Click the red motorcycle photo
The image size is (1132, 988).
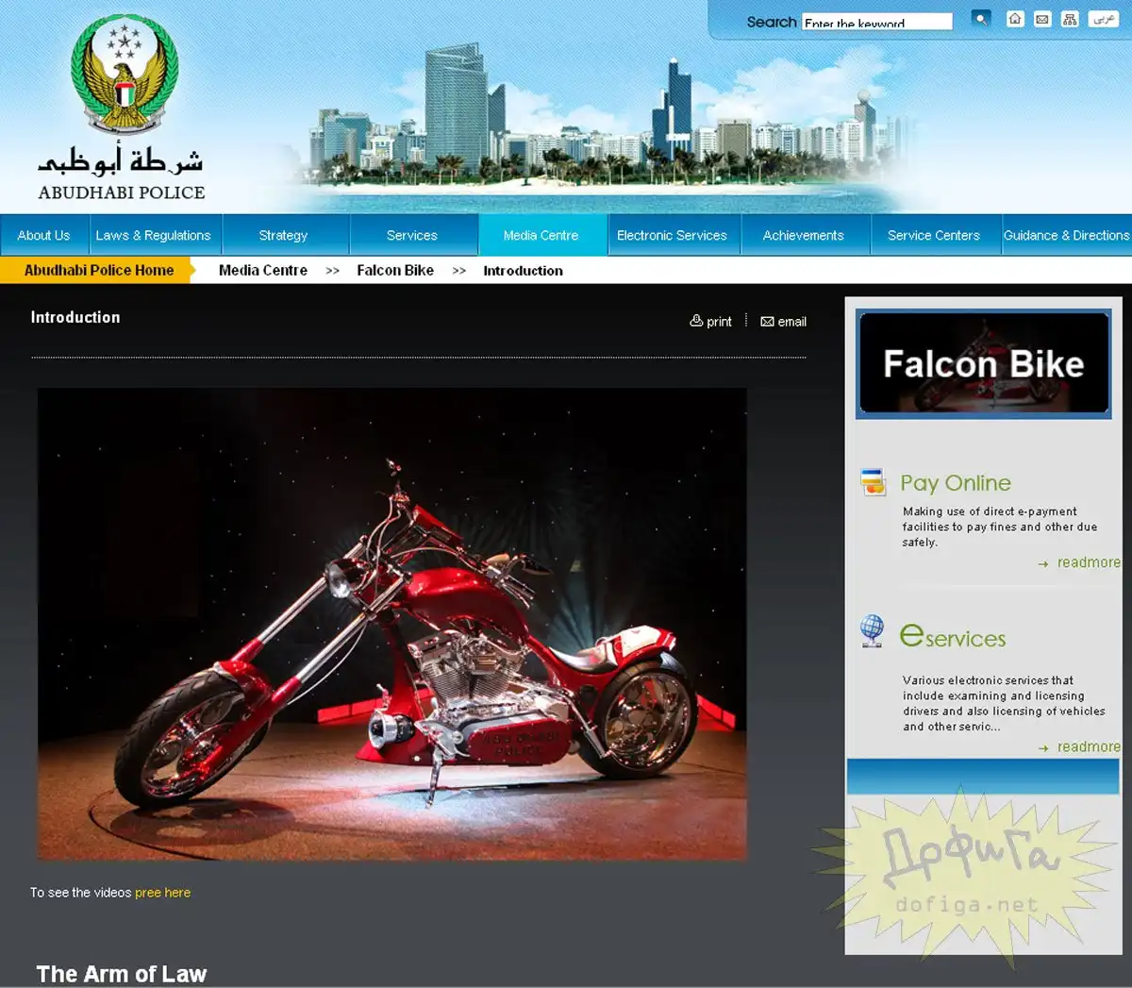pos(391,623)
